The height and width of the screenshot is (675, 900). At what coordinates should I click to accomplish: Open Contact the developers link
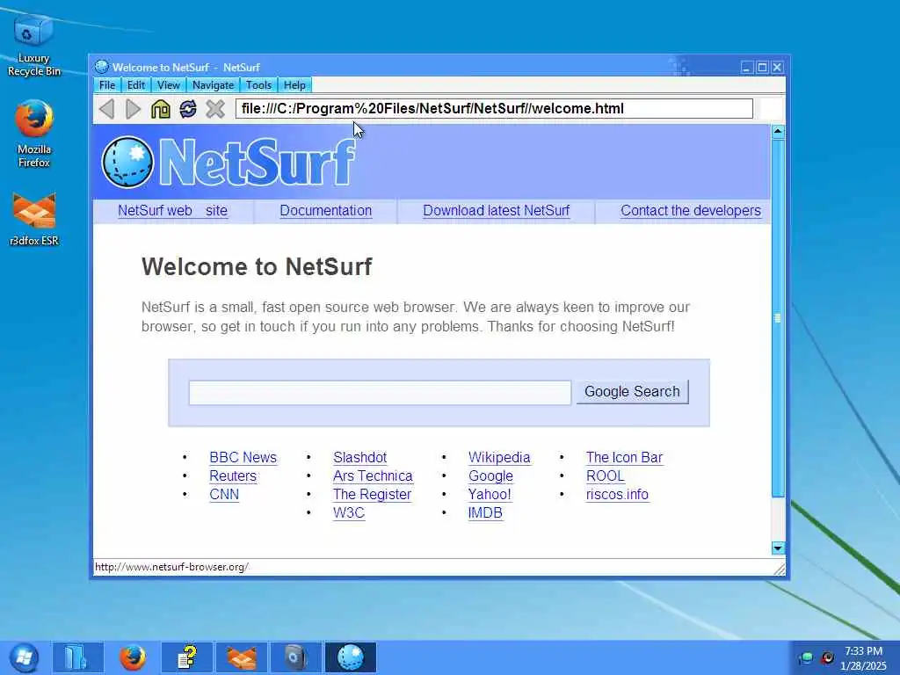(691, 211)
